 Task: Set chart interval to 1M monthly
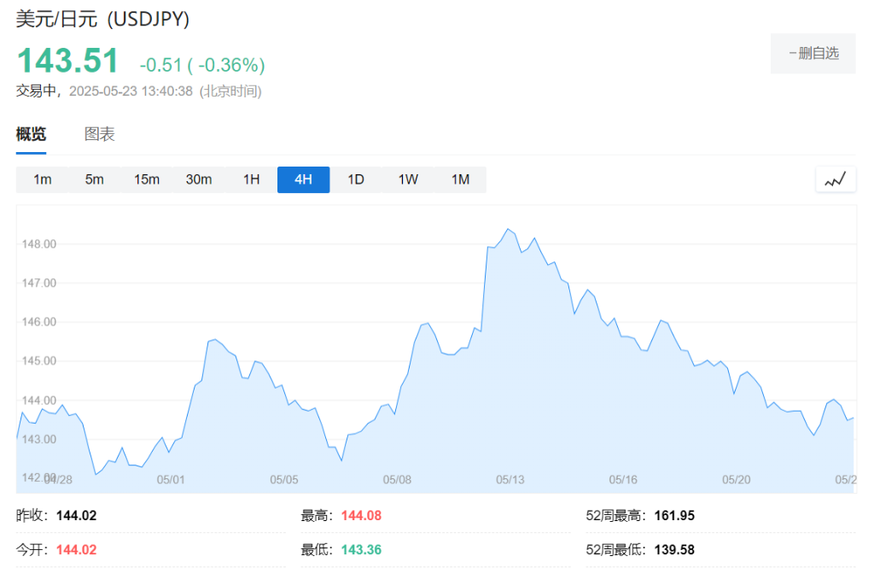pyautogui.click(x=460, y=179)
